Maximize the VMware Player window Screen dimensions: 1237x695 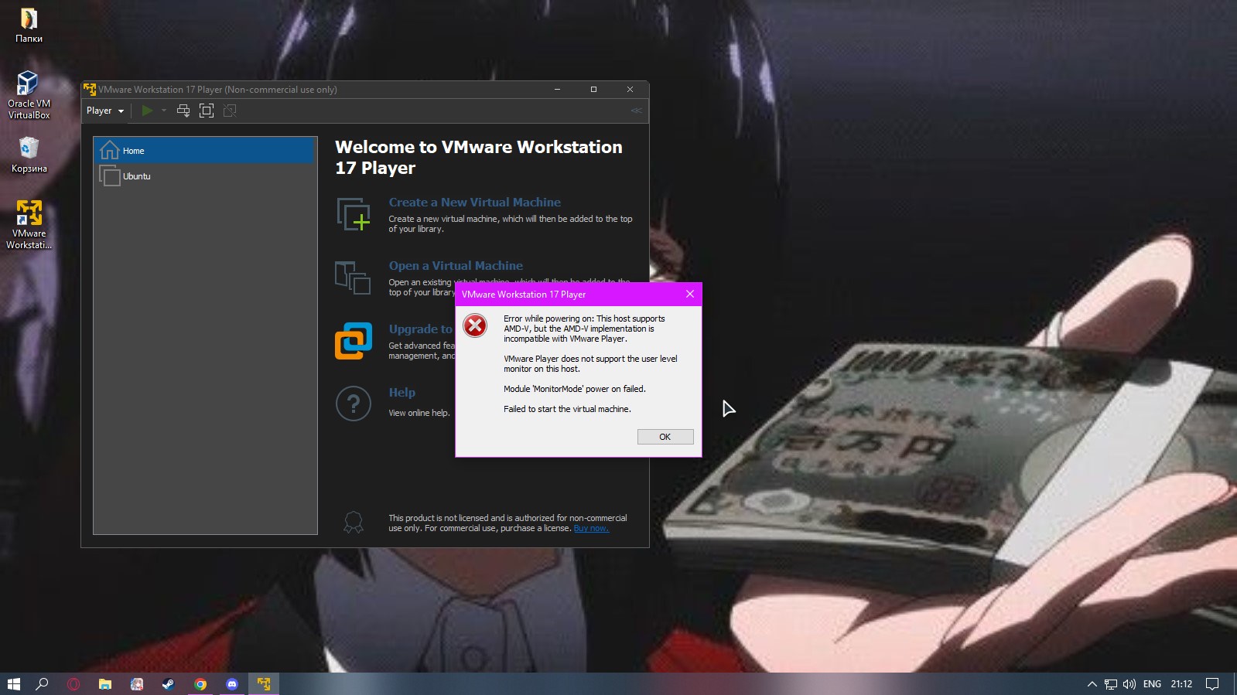point(593,90)
